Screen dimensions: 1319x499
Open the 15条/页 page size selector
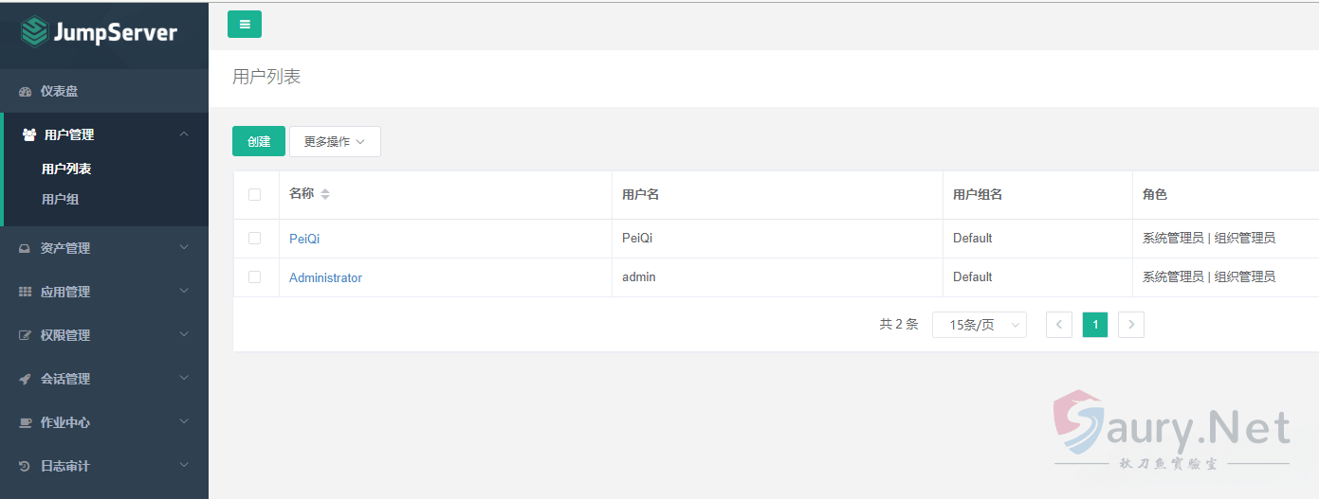[979, 325]
